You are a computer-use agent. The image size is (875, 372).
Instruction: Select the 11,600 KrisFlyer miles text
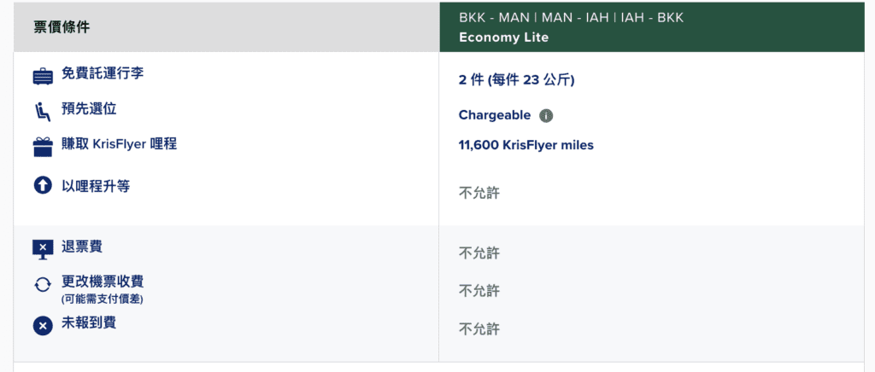tap(526, 145)
